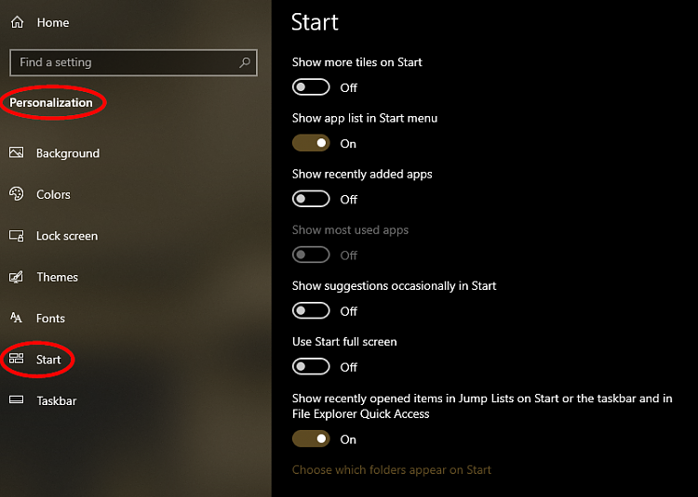
Task: Open the Background settings page
Action: click(x=68, y=153)
